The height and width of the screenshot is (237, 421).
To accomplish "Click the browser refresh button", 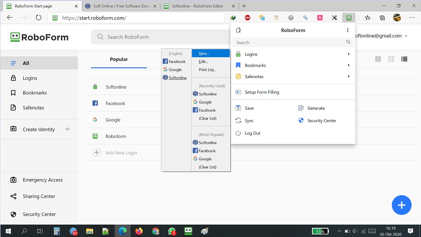I will coord(39,18).
